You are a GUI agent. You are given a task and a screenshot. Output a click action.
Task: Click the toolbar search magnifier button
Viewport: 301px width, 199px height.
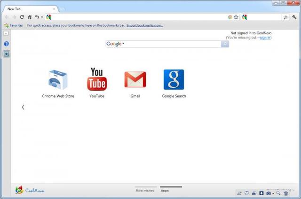click(x=285, y=17)
